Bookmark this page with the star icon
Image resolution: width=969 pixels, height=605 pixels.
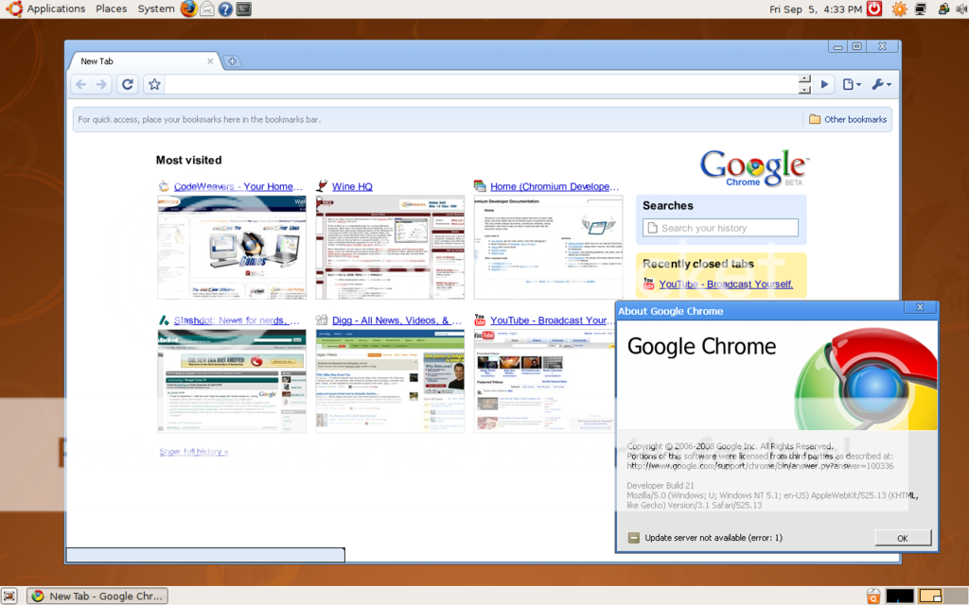click(154, 84)
